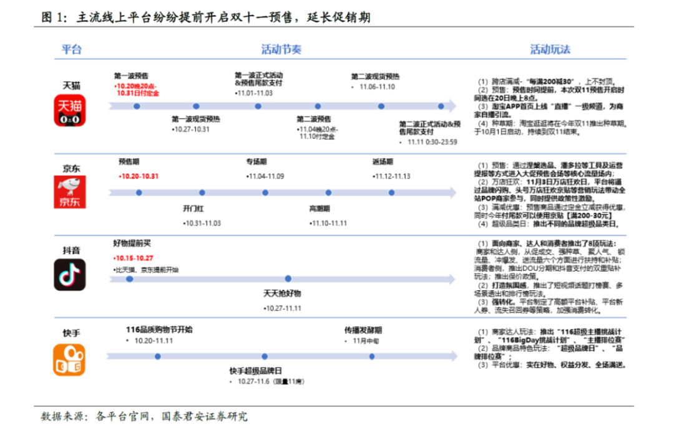Screen dimensions: 674x428
Task: Click Douyin date 10.27-11.11
Action: coord(283,308)
